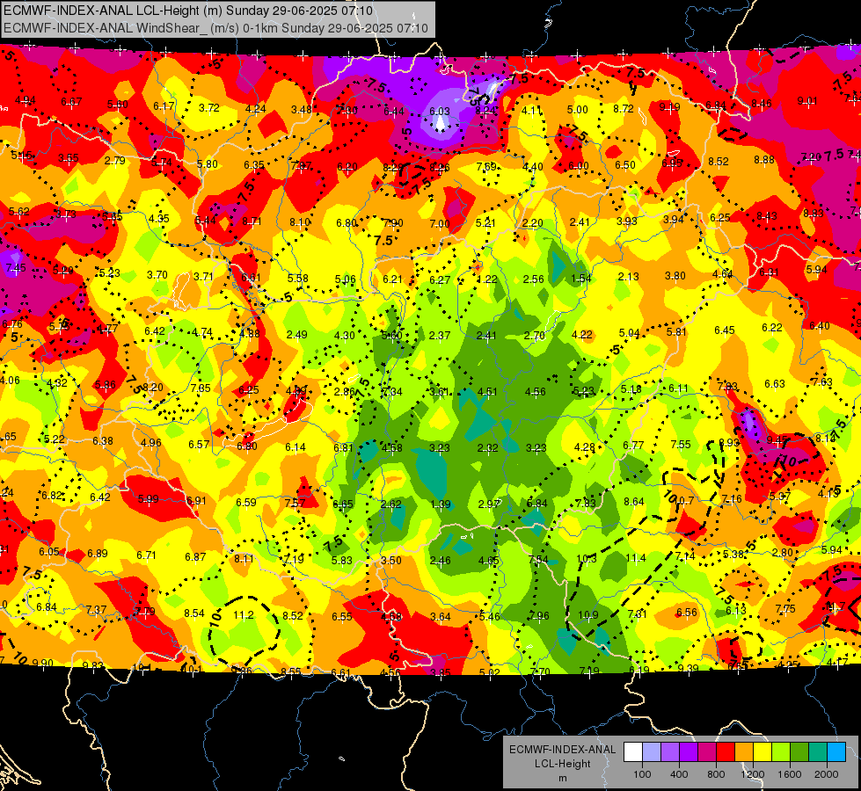This screenshot has width=861, height=791.
Task: Click the wind shear value "7.55"
Action: tap(681, 444)
